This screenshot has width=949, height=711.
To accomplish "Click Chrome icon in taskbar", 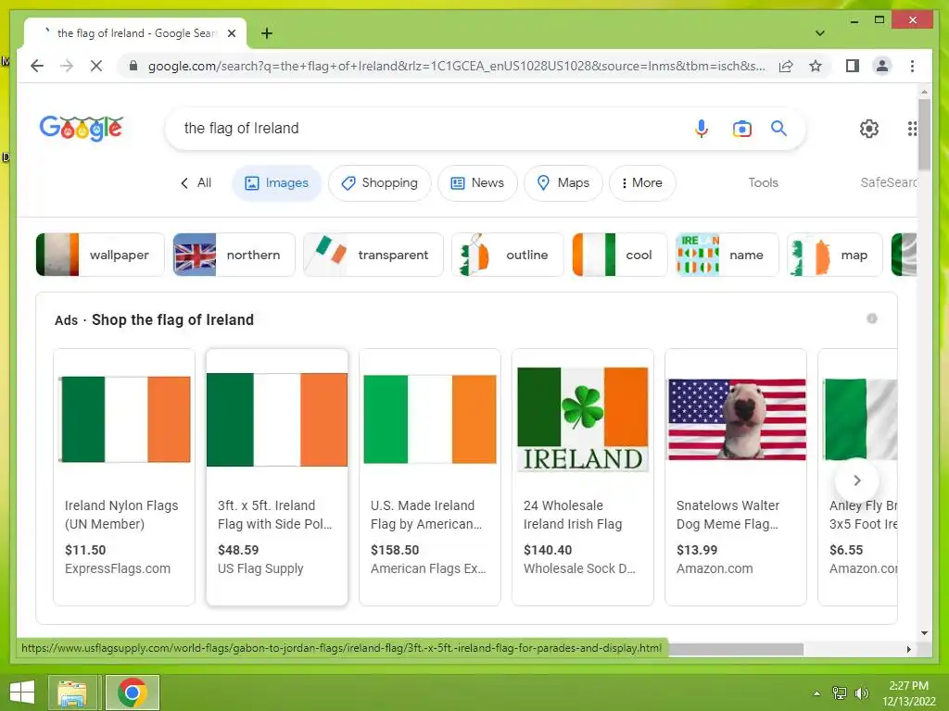I will (x=132, y=692).
